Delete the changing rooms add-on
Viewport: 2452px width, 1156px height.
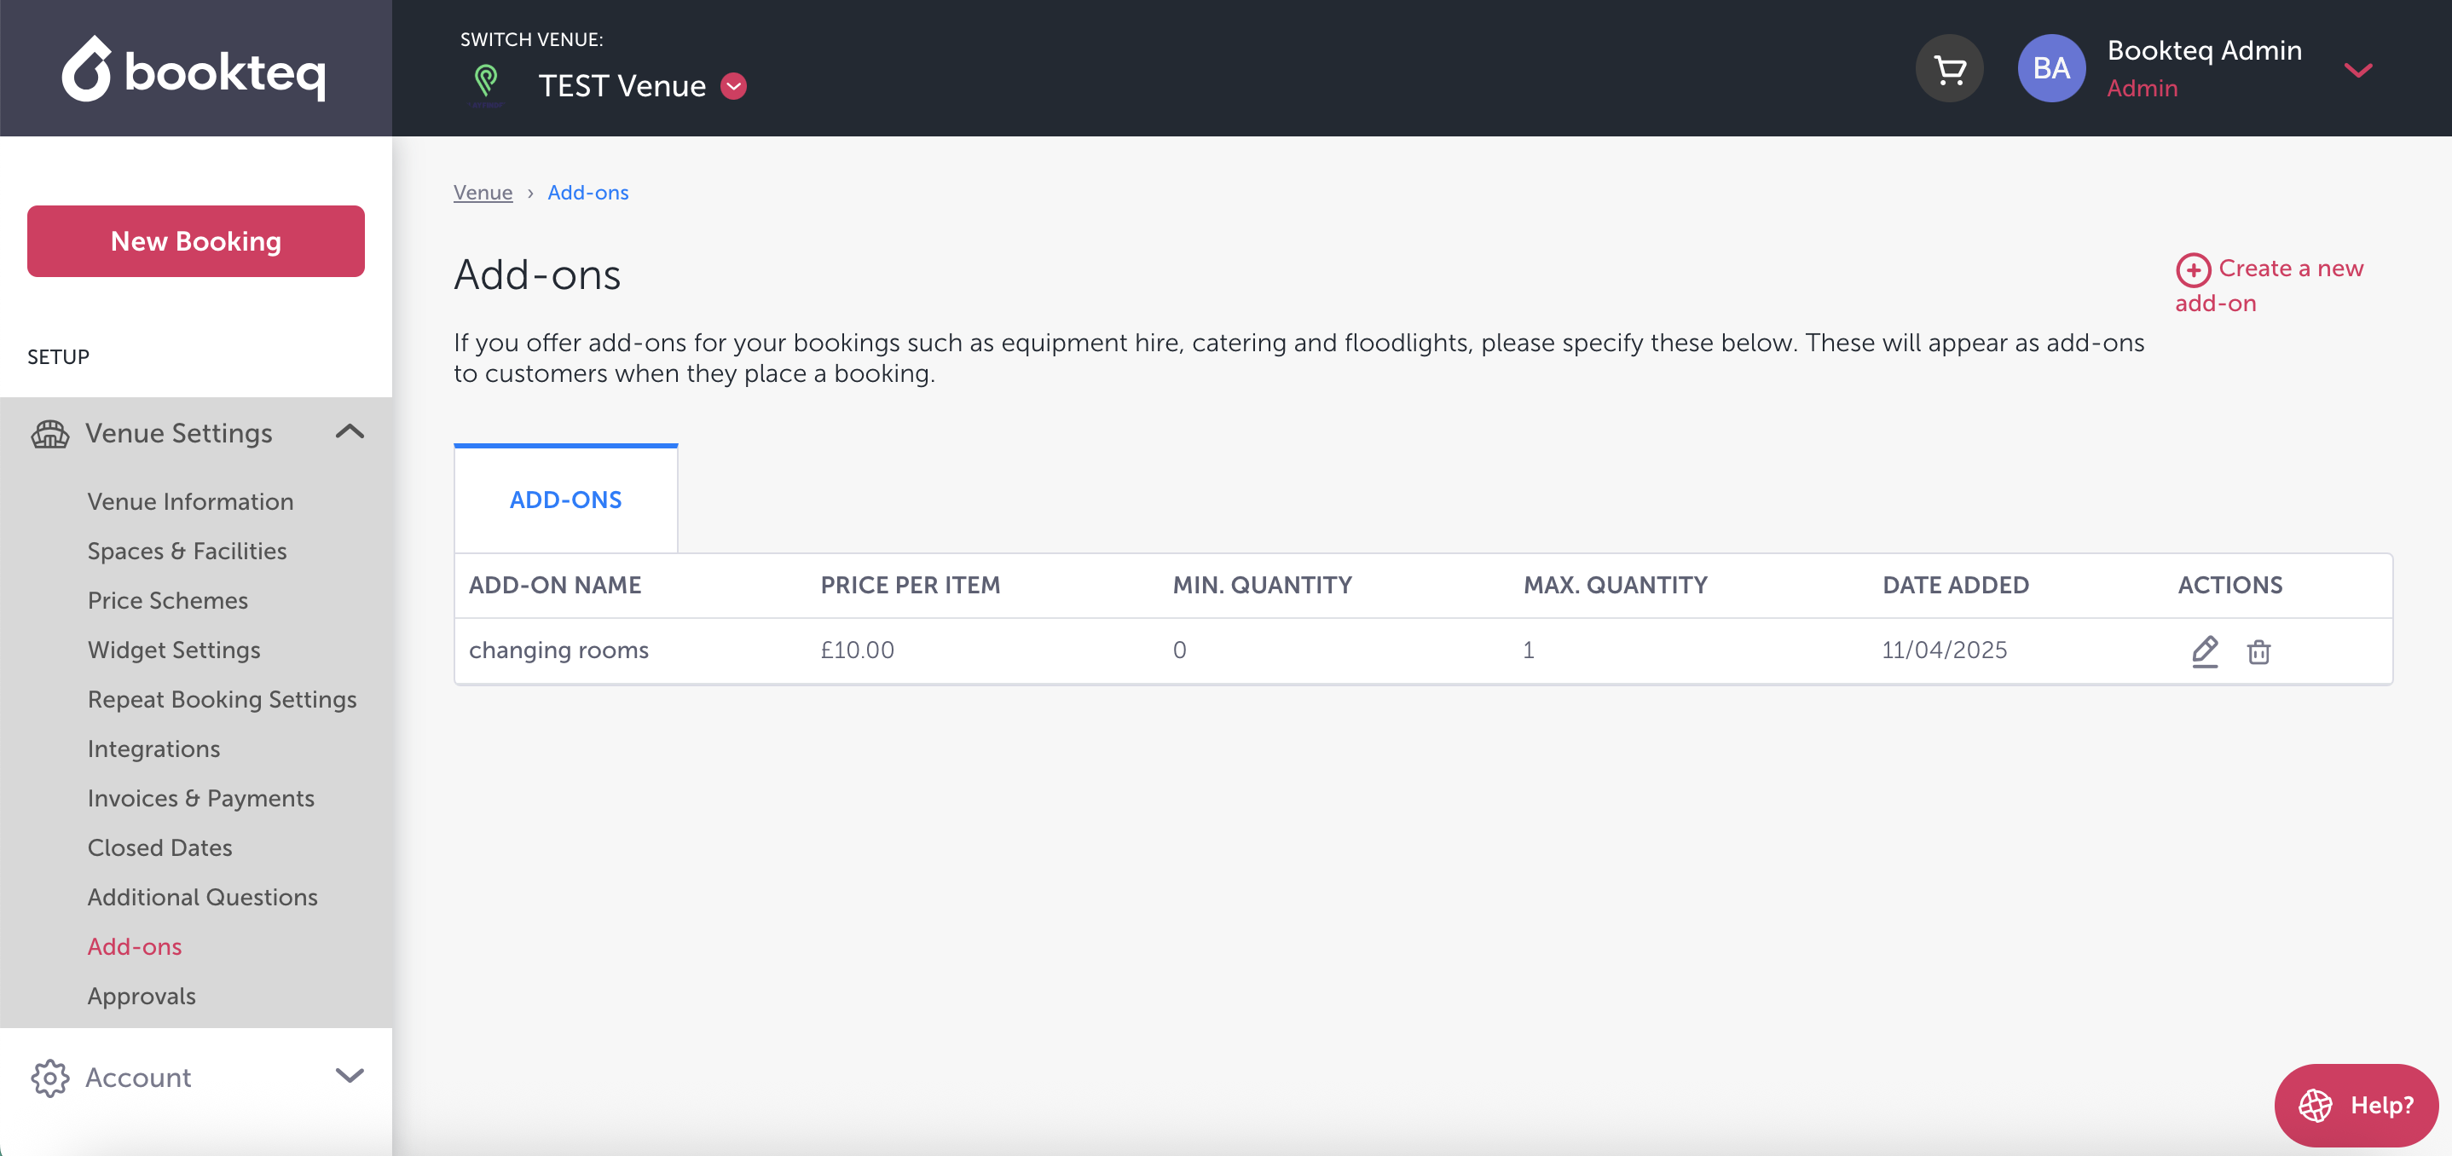tap(2258, 651)
